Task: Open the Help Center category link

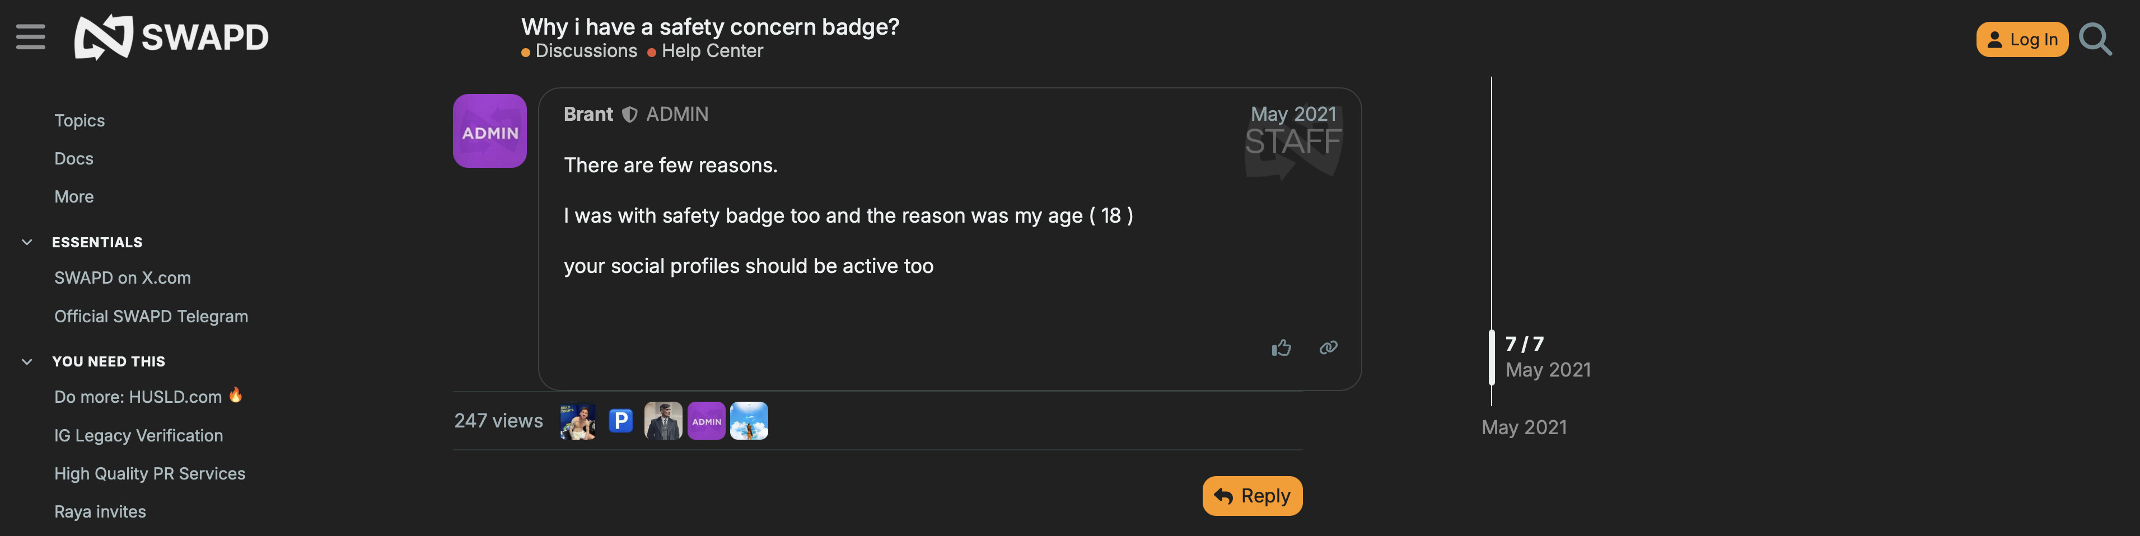Action: pos(711,51)
